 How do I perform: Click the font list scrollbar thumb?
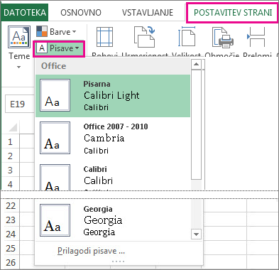(196, 124)
